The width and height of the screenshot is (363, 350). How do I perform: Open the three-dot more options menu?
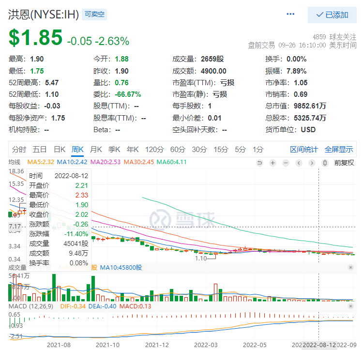[x=290, y=15]
